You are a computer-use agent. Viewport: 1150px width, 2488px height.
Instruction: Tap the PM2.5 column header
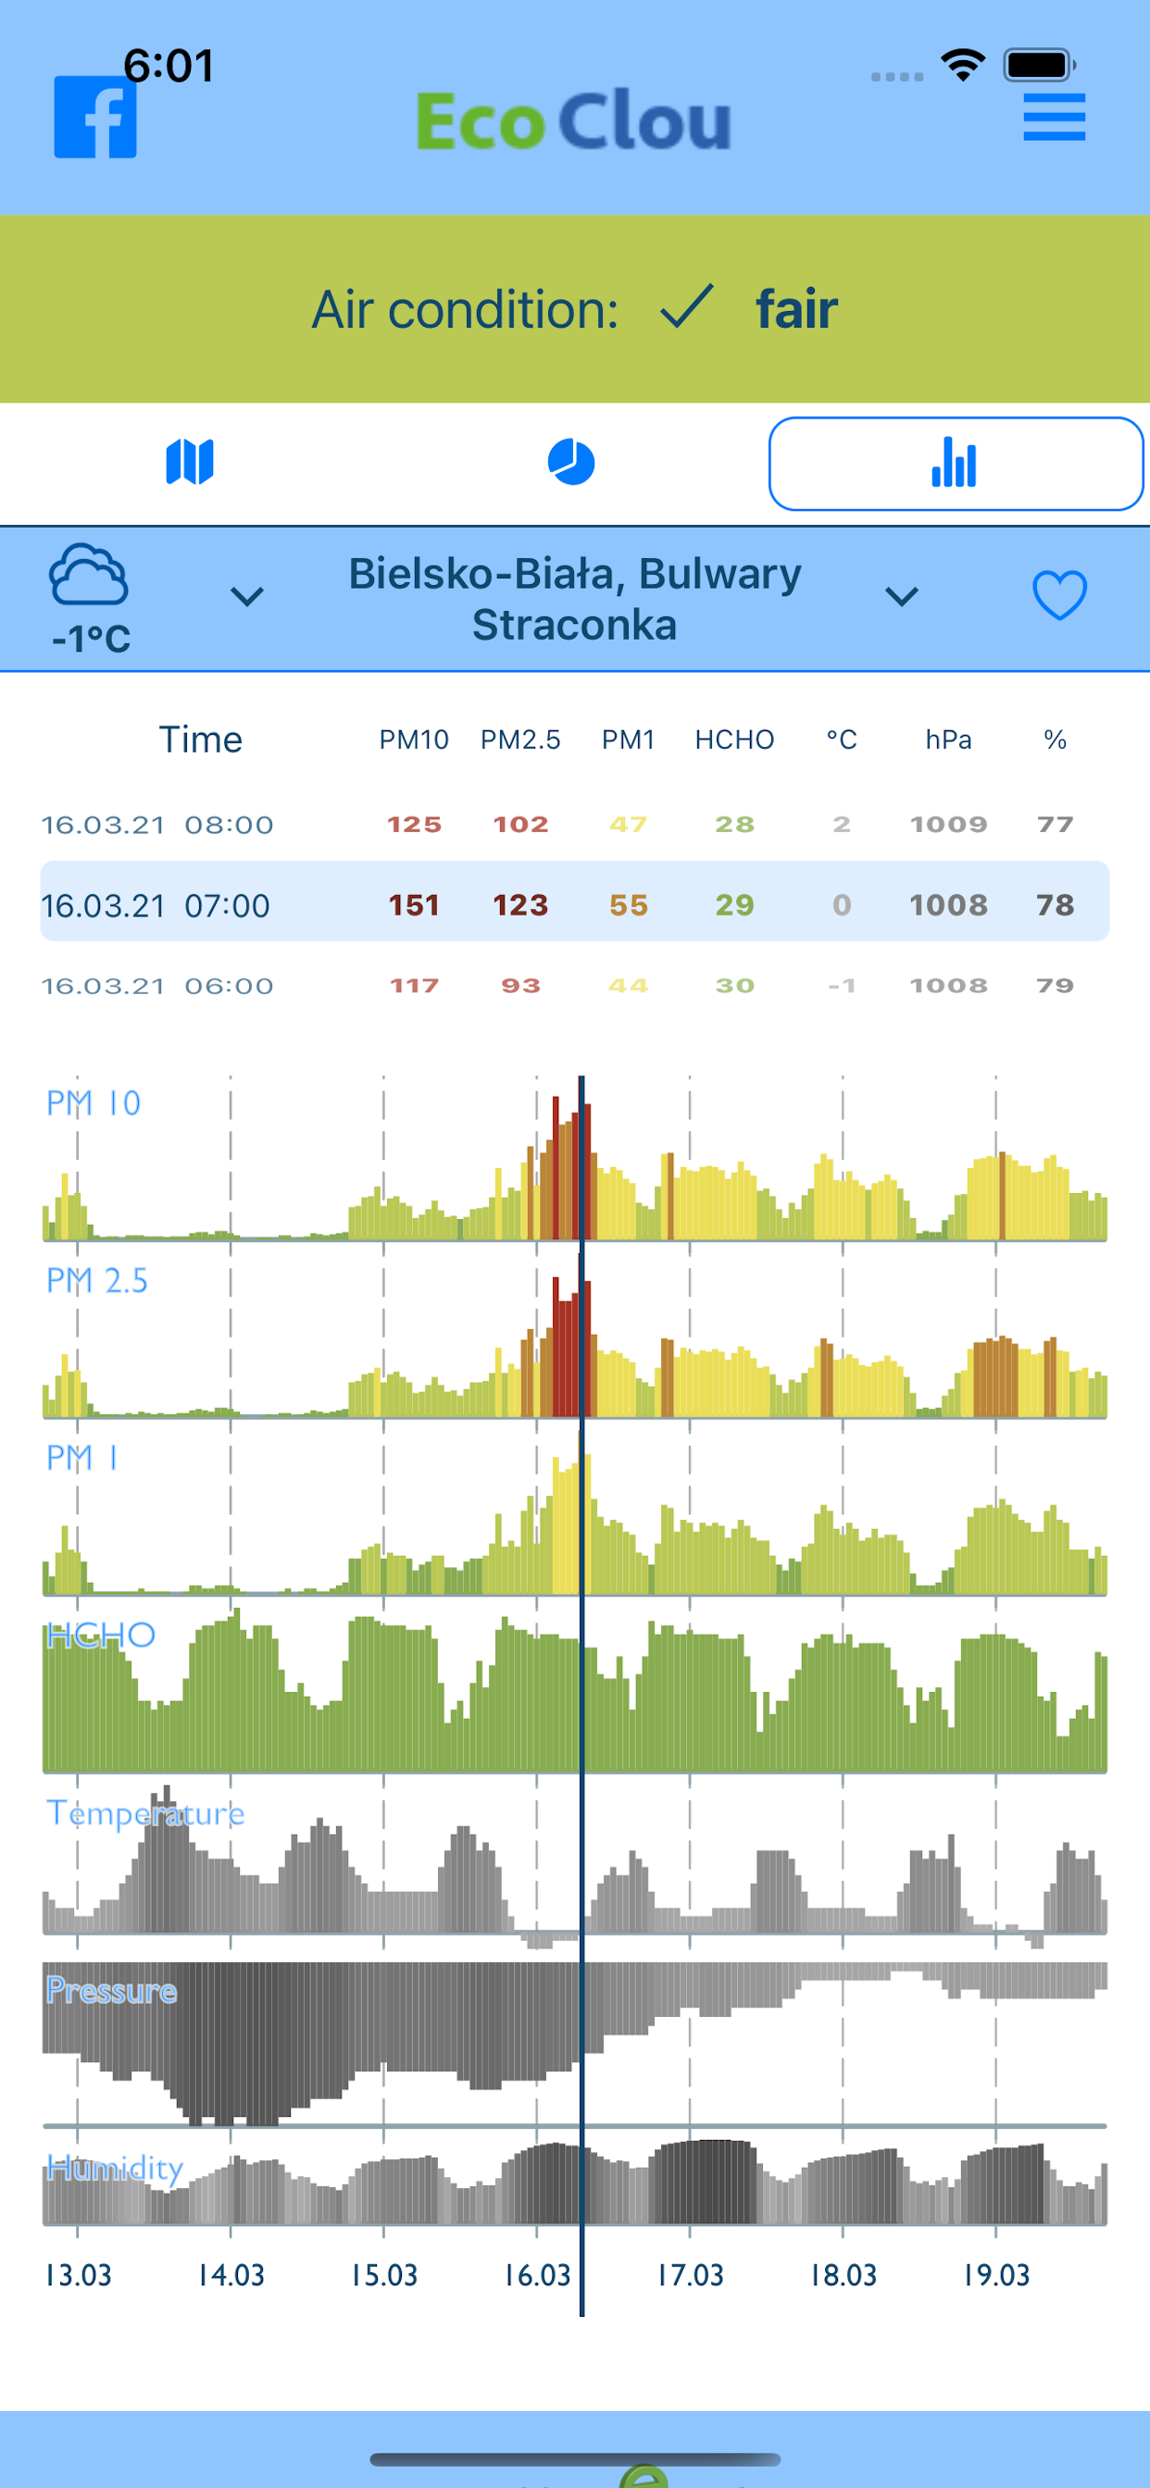pos(521,740)
